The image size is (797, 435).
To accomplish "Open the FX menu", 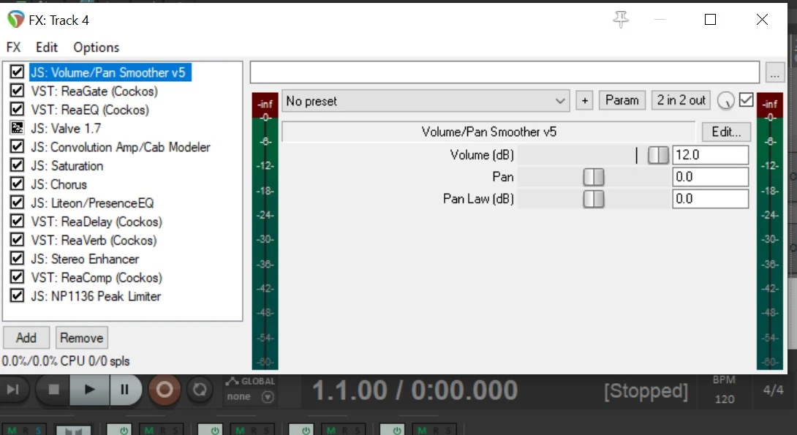I will [x=13, y=48].
